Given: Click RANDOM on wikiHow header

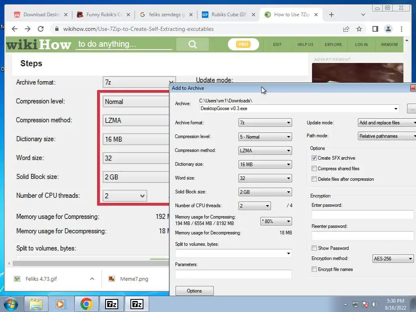Looking at the screenshot, I should [x=389, y=45].
